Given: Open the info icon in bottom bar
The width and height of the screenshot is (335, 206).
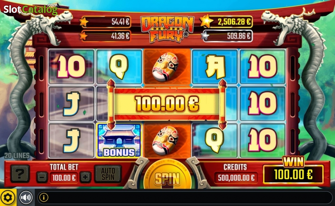Looking at the screenshot, I should click(44, 198).
